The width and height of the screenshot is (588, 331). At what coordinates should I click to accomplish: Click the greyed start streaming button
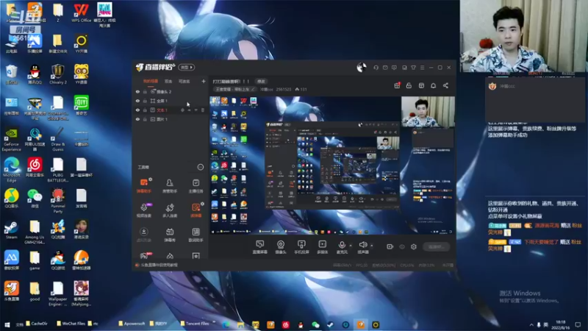[x=437, y=246]
